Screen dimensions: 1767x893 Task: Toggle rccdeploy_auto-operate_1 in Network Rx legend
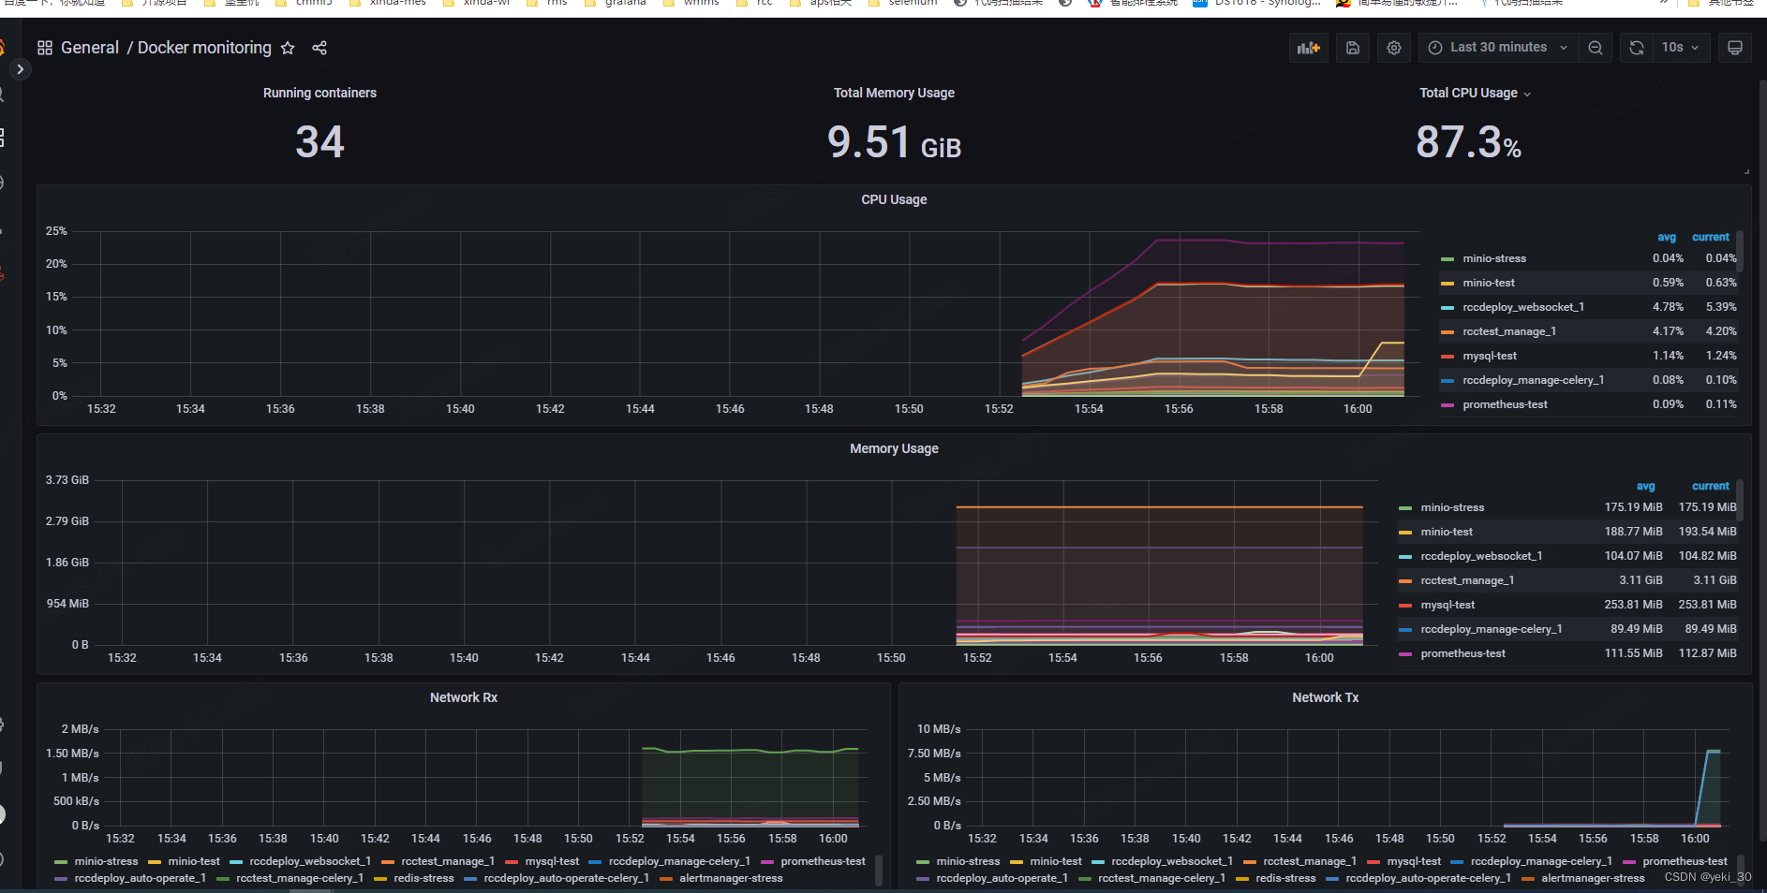tap(140, 878)
